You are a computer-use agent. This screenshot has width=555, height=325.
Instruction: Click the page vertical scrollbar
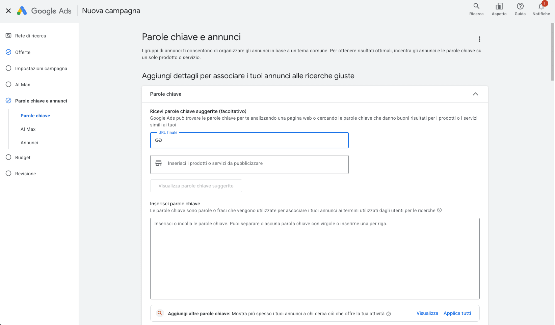coord(552,52)
